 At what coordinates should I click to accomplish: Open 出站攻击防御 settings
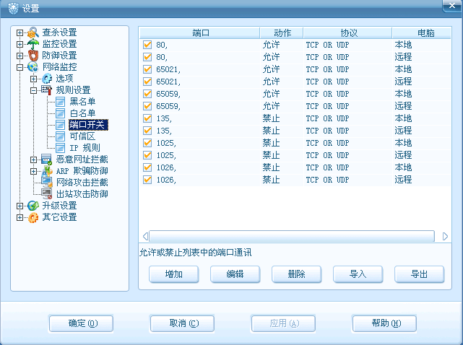(82, 194)
